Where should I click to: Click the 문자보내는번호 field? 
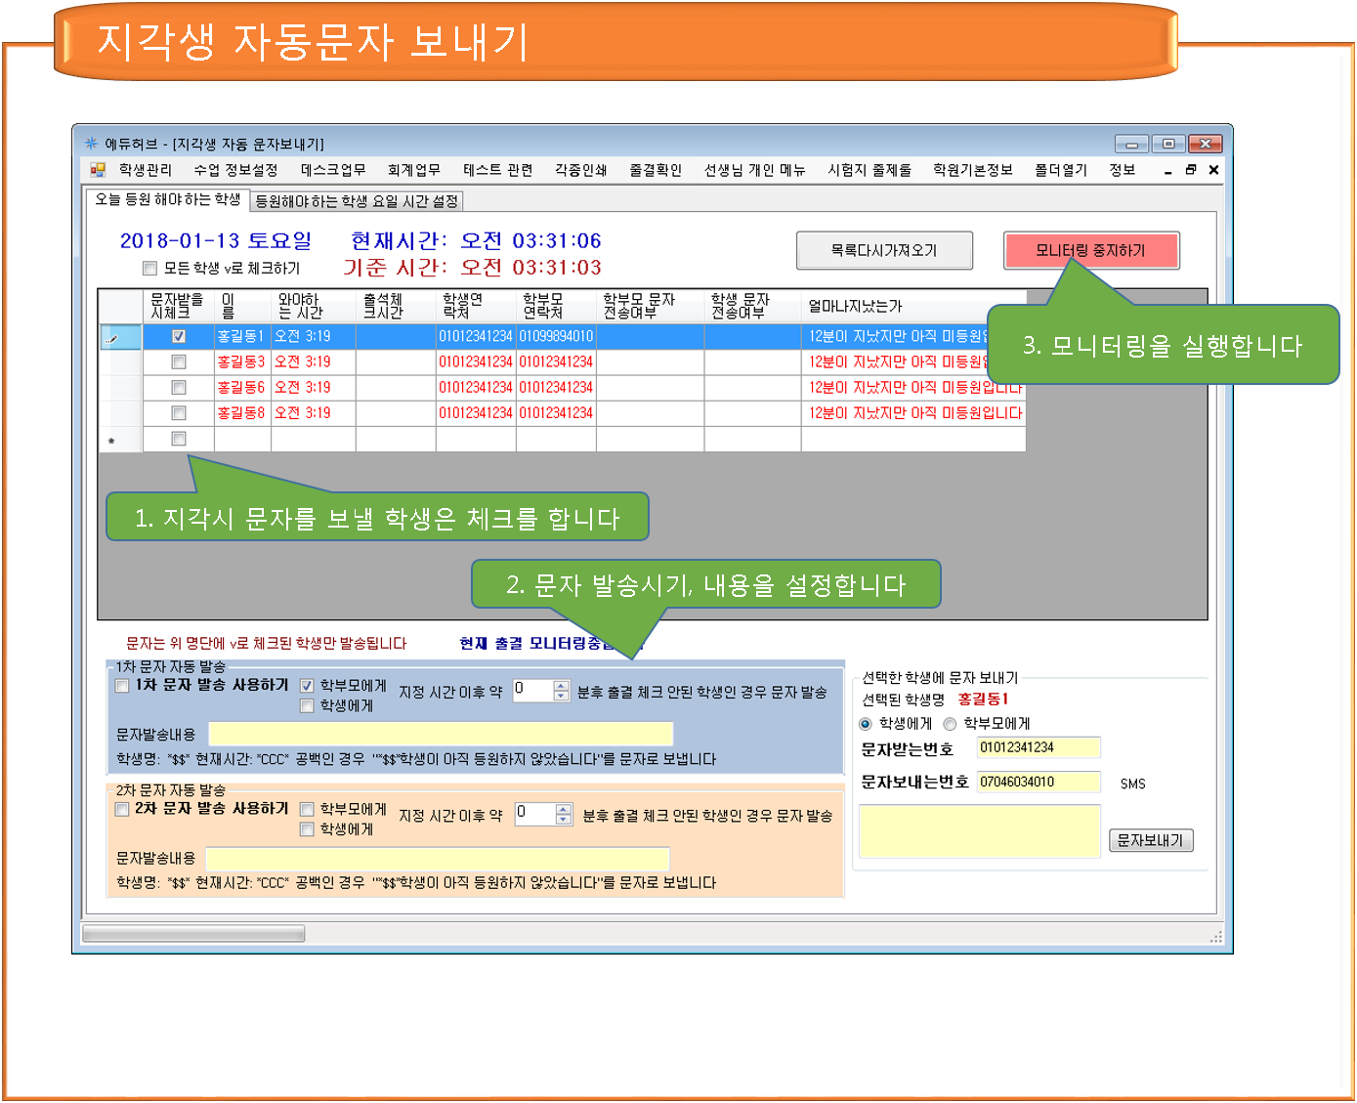point(1039,782)
